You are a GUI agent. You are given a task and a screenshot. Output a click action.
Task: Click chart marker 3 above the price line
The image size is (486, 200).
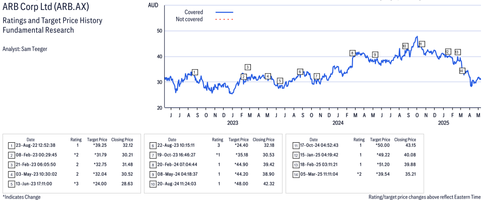point(247,67)
